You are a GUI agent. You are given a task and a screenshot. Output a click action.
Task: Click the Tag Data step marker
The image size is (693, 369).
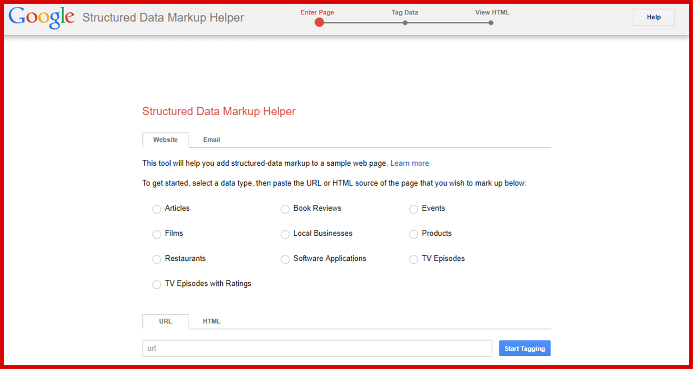[405, 23]
